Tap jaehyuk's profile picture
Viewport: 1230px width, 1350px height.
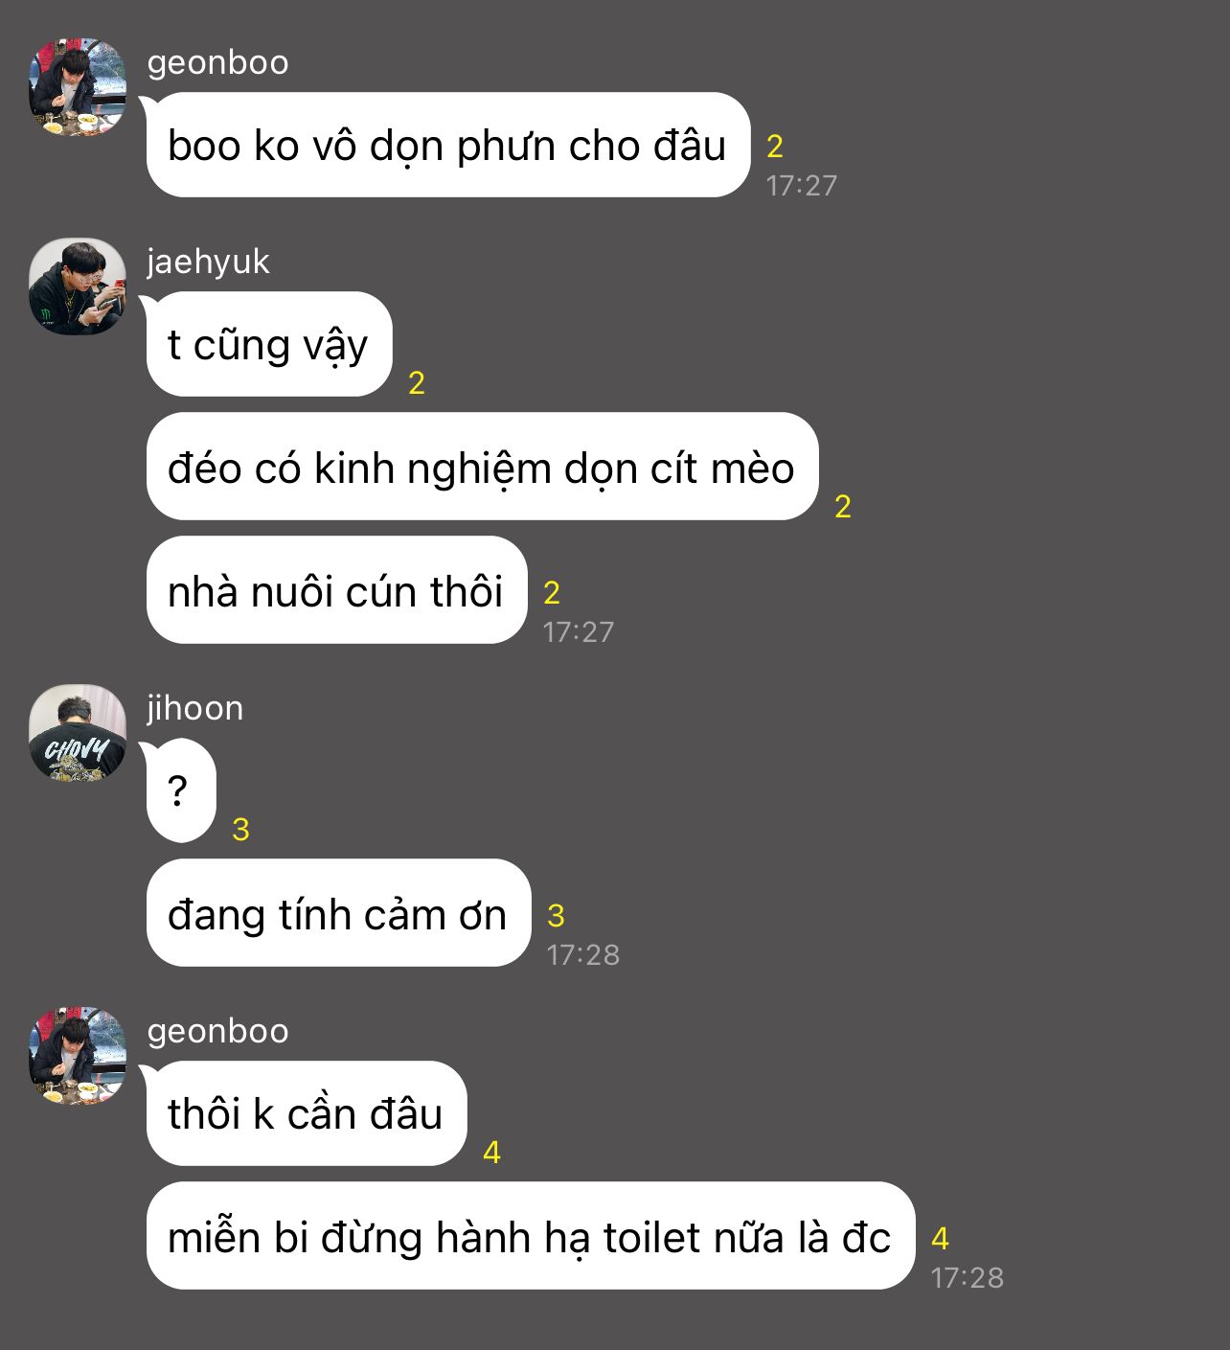pyautogui.click(x=78, y=286)
